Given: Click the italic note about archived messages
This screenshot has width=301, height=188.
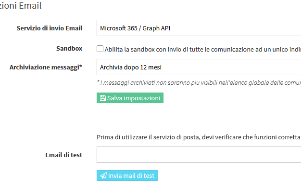Looking at the screenshot, I should 199,83.
